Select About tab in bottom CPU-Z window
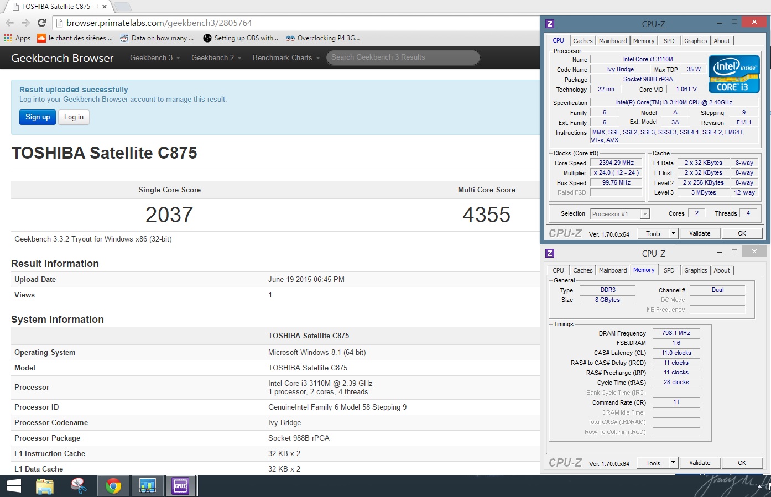 click(722, 270)
